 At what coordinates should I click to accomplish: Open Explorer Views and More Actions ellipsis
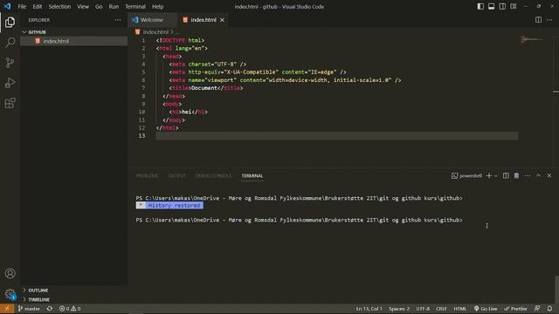point(118,20)
